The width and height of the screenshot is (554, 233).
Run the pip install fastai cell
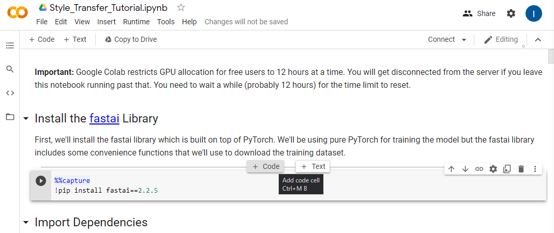pos(41,181)
